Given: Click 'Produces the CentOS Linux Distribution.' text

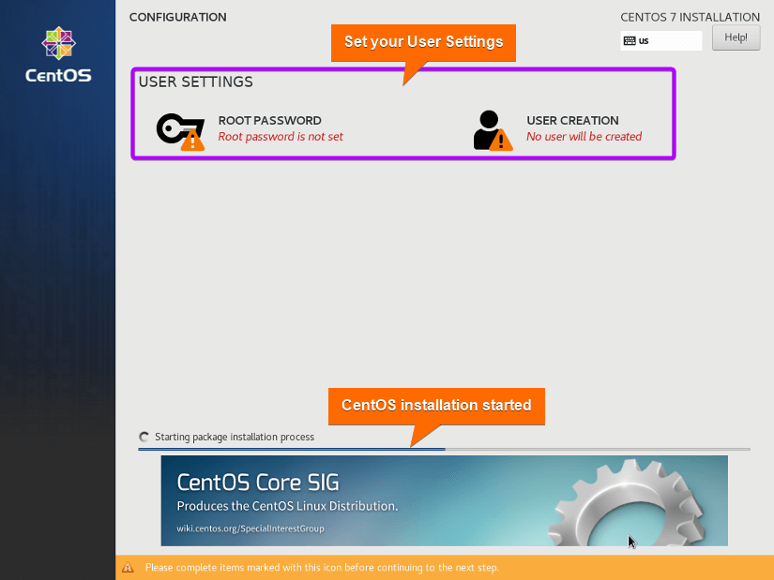Looking at the screenshot, I should 287,506.
